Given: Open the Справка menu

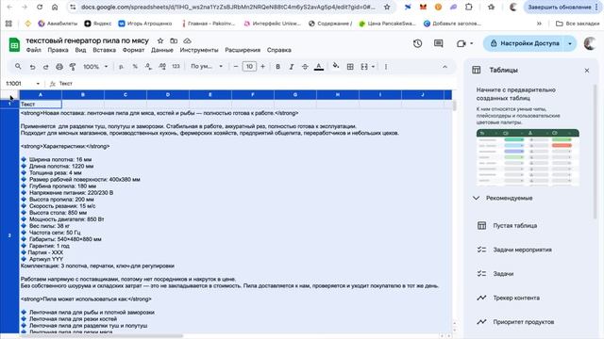Looking at the screenshot, I should click(279, 50).
